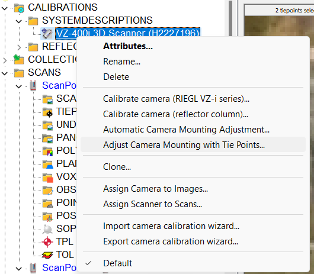Collapse the SCANS tree node
The width and height of the screenshot is (314, 274).
pos(5,73)
